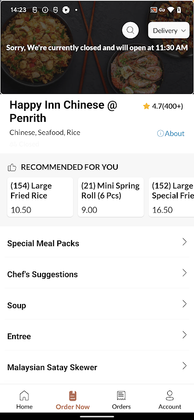Expand Chef's Suggestions chevron arrow
Viewport: 194px width, 420px height.
(185, 273)
